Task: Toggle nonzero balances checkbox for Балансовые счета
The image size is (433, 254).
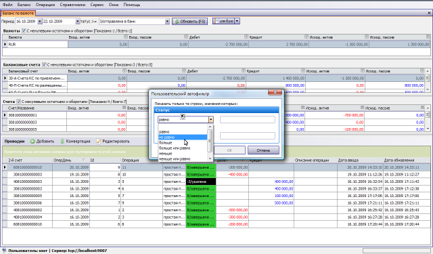Action: (44, 64)
